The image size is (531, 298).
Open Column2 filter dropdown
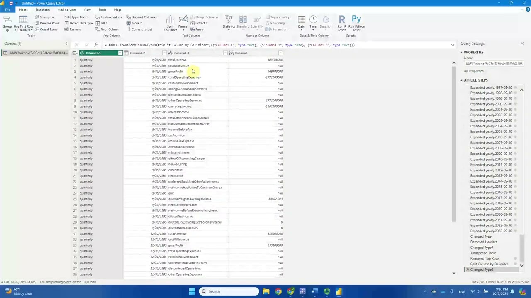[280, 53]
